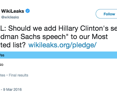The height and width of the screenshot is (96, 117).
Task: Click the bullet separator beside Final results
Action: coord(7,75)
